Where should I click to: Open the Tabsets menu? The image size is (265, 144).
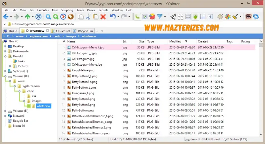point(103,10)
